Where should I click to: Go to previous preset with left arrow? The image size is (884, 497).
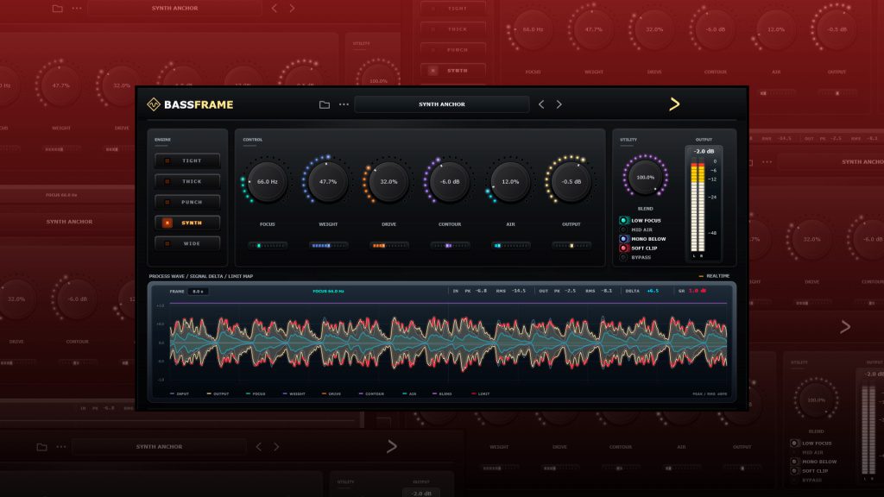pos(541,104)
